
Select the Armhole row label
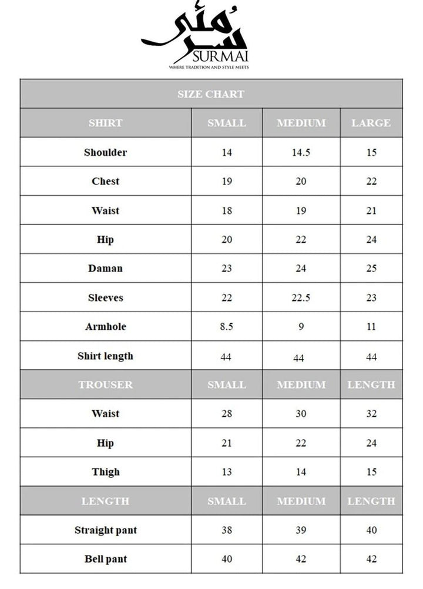tap(106, 326)
